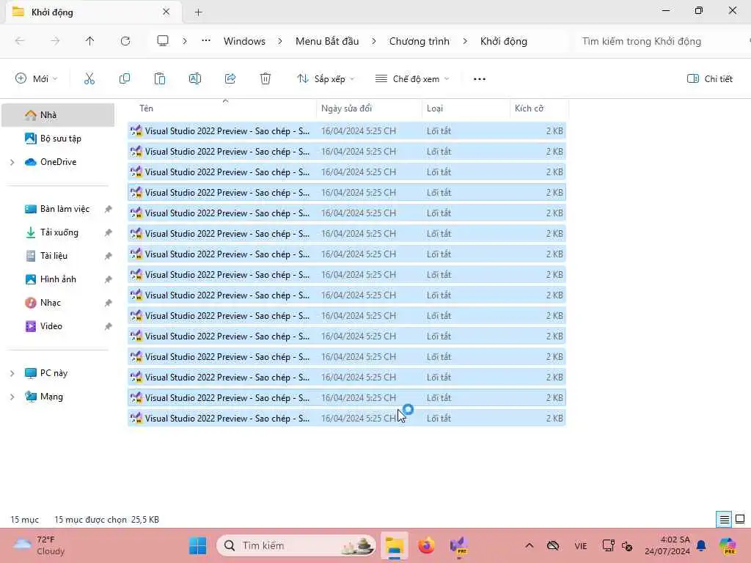Click the Rename icon in toolbar
Viewport: 751px width, 563px height.
tap(195, 79)
